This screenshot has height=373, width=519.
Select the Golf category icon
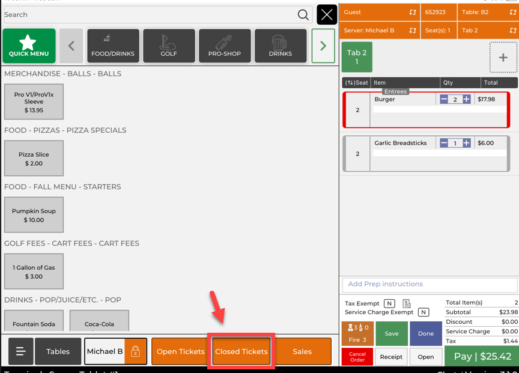pos(168,46)
